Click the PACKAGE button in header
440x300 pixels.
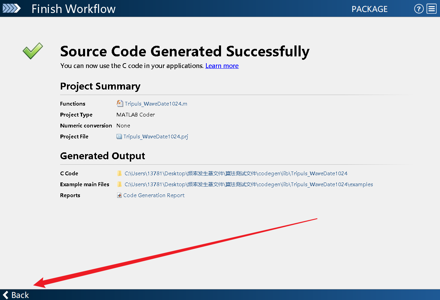pyautogui.click(x=370, y=9)
